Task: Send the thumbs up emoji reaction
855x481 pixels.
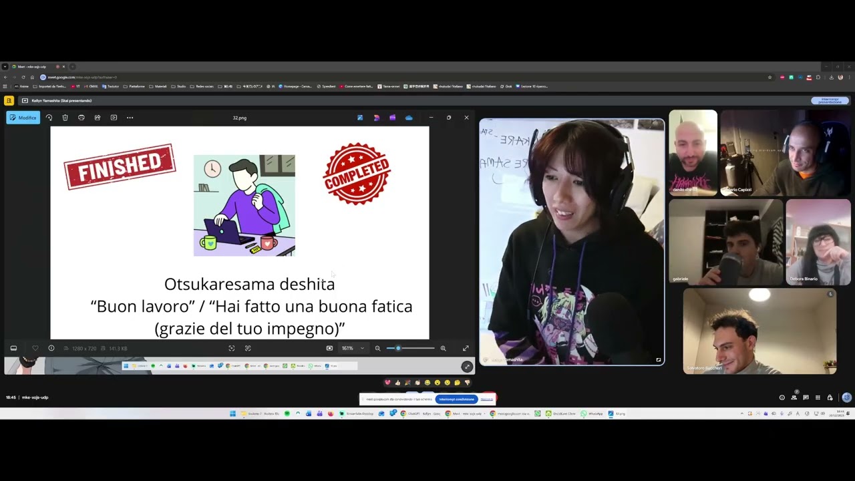Action: [397, 383]
